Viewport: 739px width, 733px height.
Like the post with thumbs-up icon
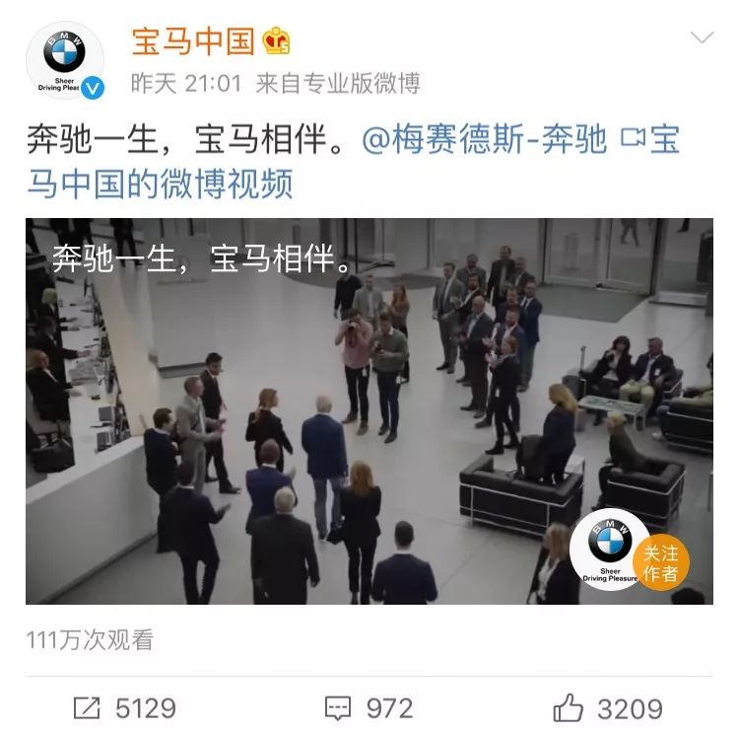click(x=568, y=707)
